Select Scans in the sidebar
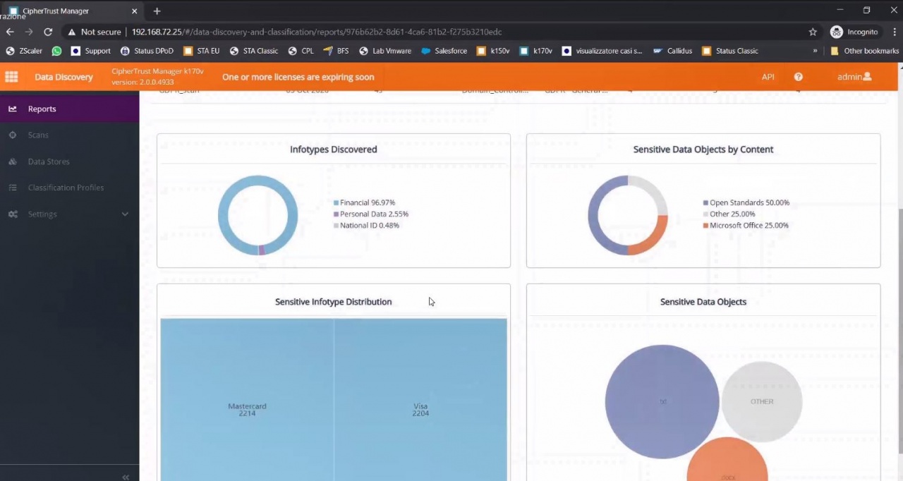Viewport: 903px width, 481px height. 69,135
